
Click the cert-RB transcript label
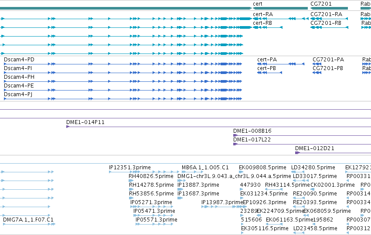coord(262,23)
